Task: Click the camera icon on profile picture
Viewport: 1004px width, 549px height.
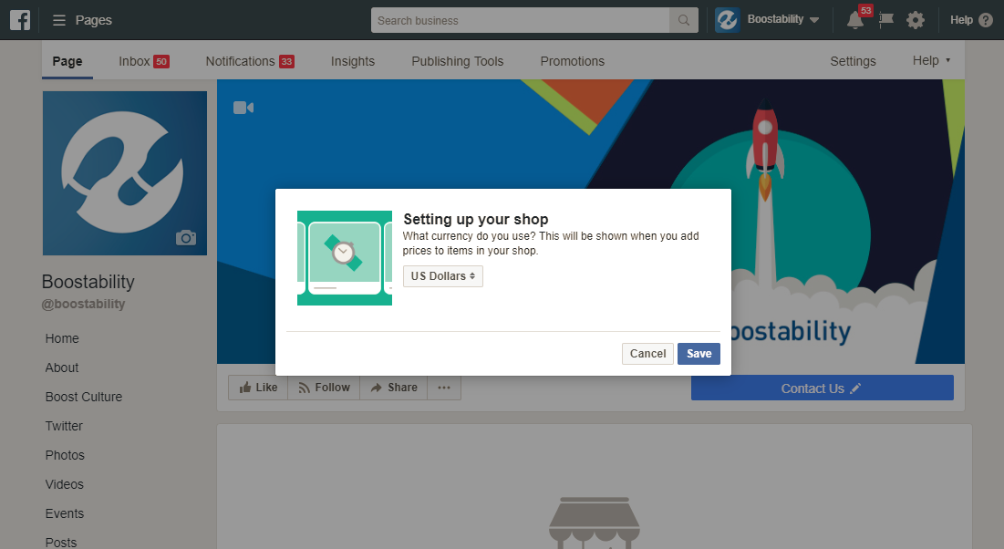Action: click(186, 238)
